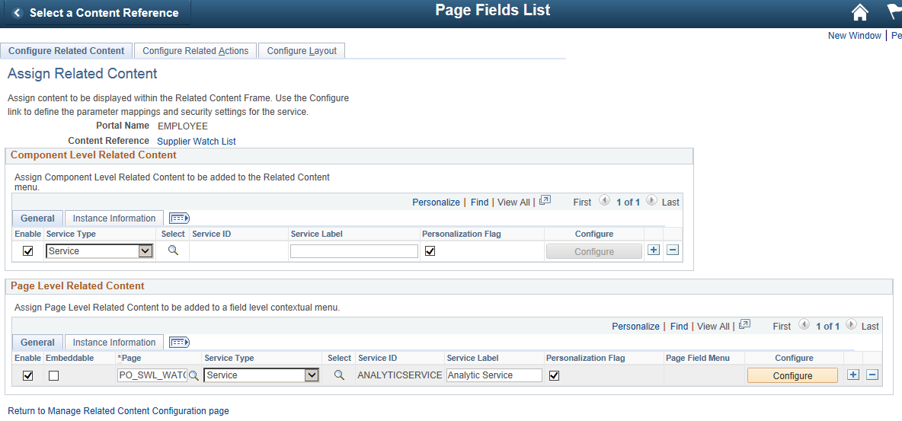Viewport: 902px width, 421px height.
Task: Show all columns icon in Page Level grid
Action: (179, 343)
